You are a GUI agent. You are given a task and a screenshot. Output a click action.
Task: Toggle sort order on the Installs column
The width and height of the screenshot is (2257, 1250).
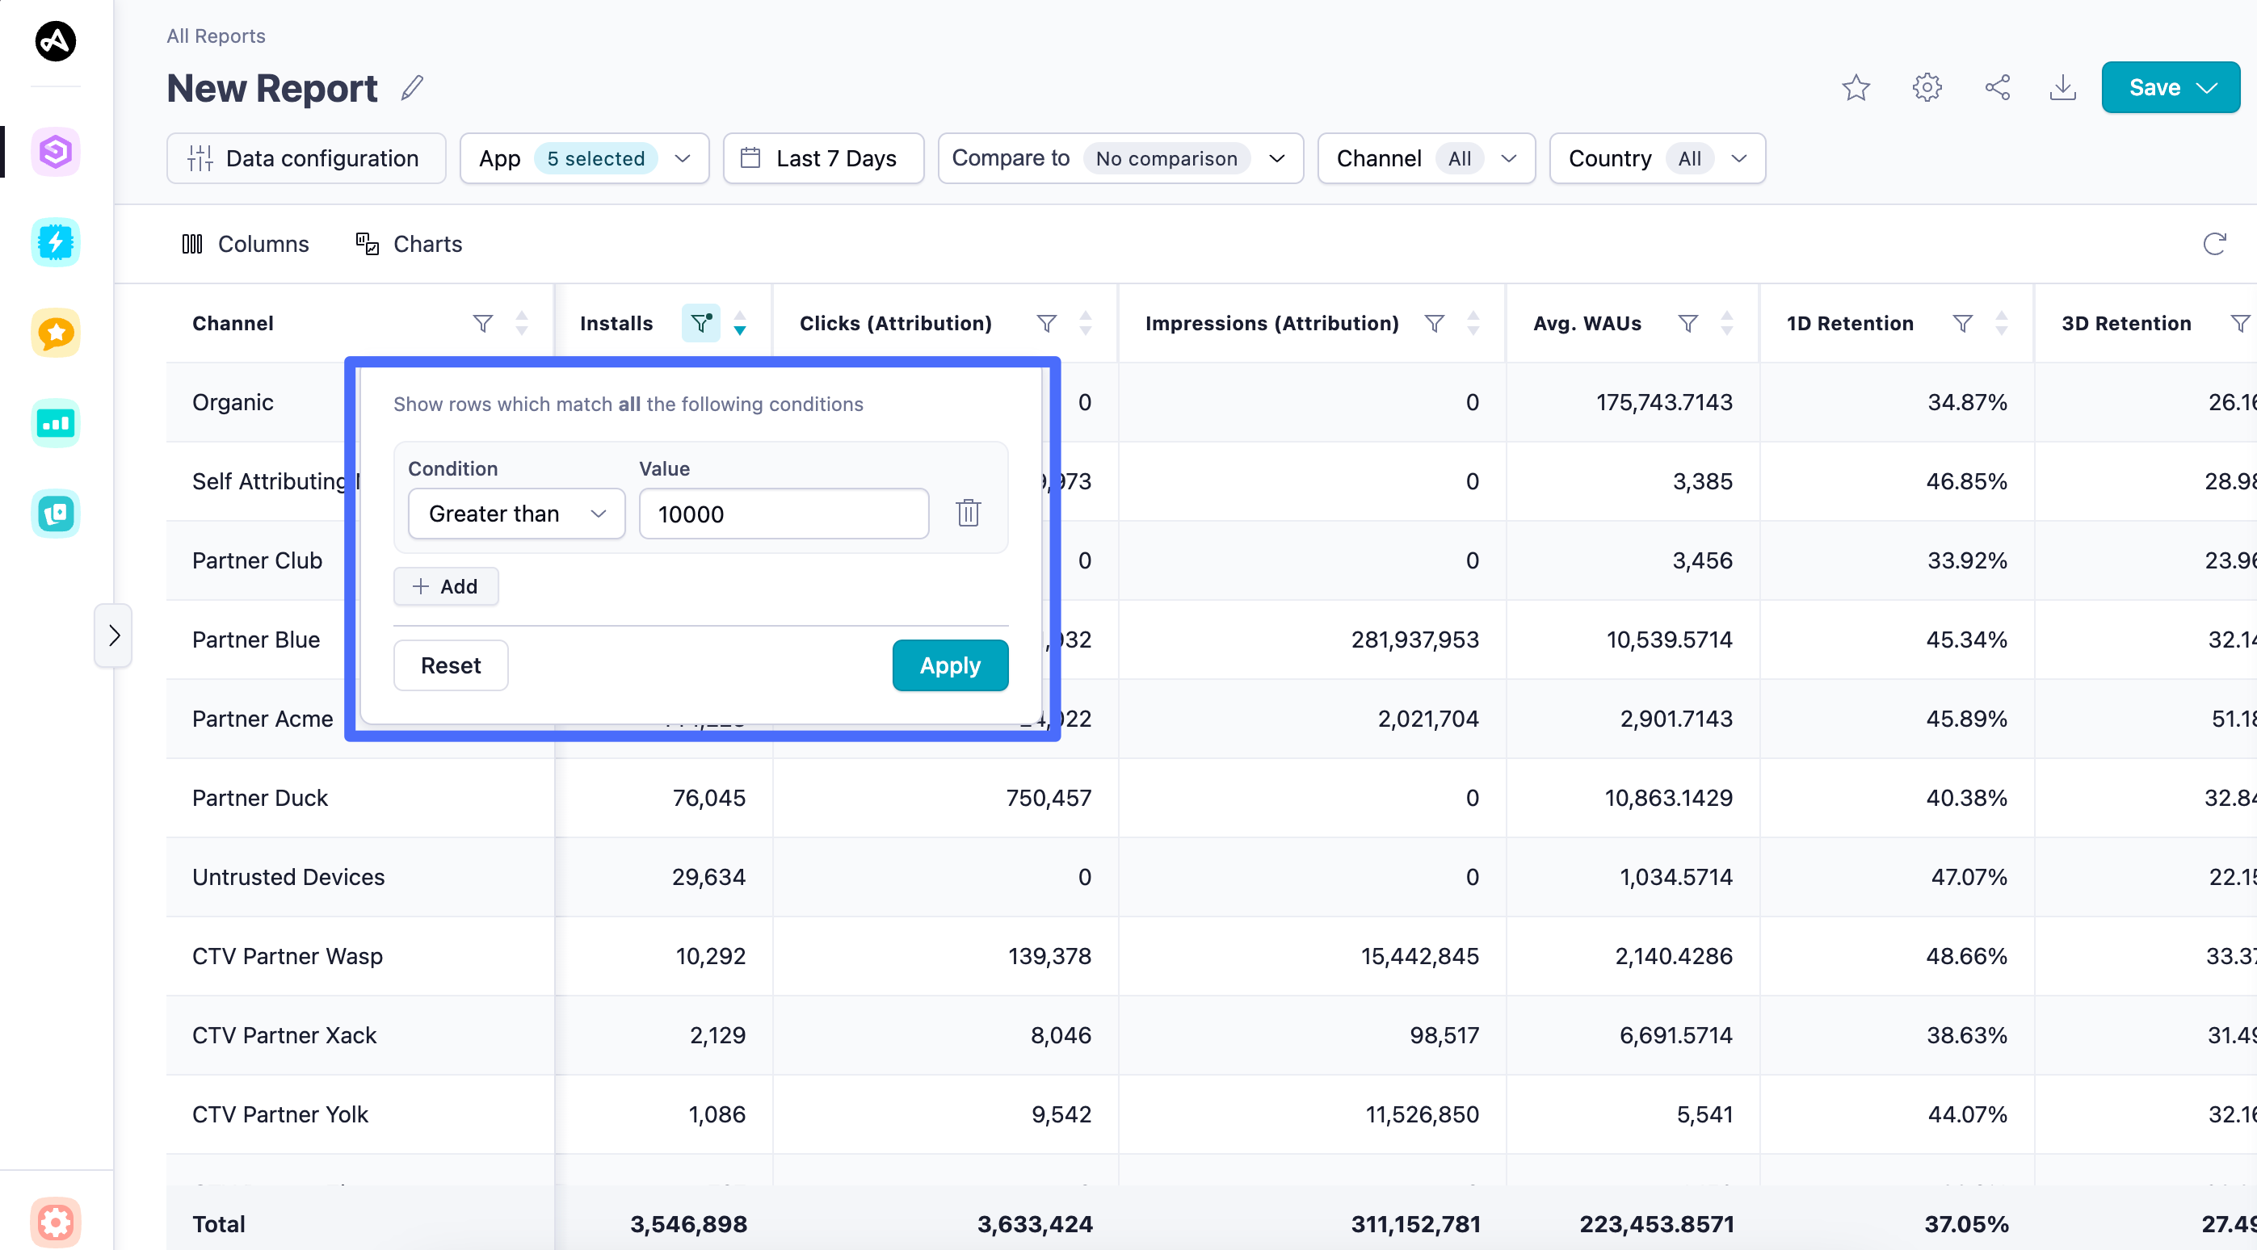pyautogui.click(x=741, y=323)
